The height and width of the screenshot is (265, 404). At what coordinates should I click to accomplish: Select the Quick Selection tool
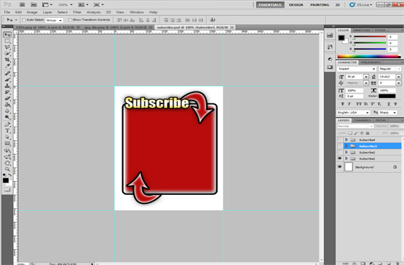[x=7, y=53]
